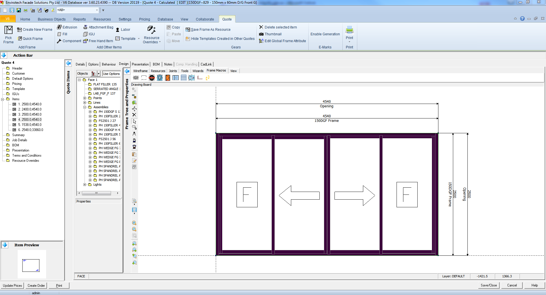546x295 pixels.
Task: Collapse the Assemblies tree node
Action: [x=85, y=107]
